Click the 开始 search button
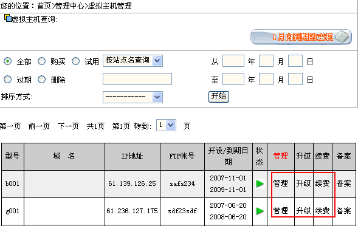 [218, 97]
